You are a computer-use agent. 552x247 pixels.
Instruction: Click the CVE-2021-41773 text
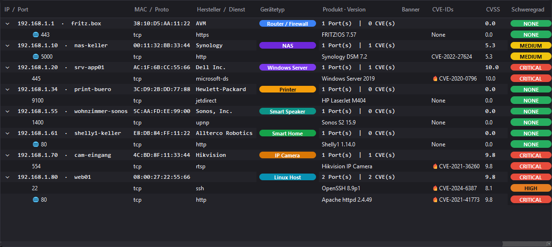coord(459,199)
